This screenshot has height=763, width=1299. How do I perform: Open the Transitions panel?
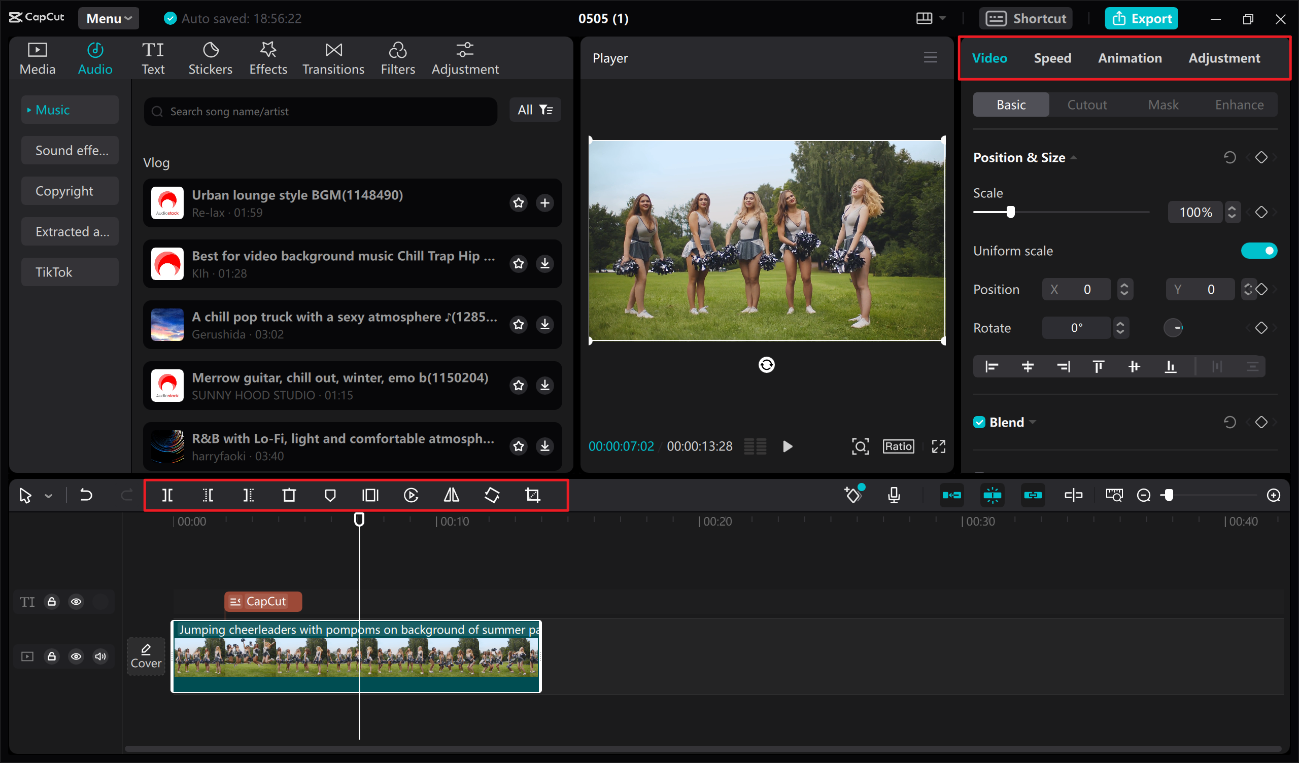point(333,57)
